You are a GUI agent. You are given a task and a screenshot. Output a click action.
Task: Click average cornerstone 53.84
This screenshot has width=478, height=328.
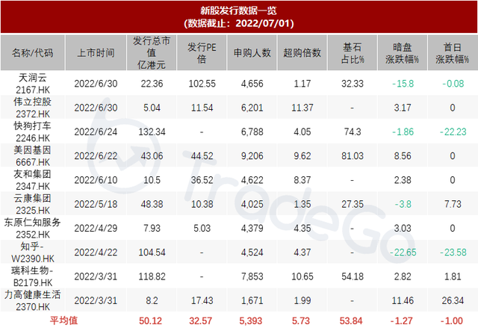click(351, 321)
